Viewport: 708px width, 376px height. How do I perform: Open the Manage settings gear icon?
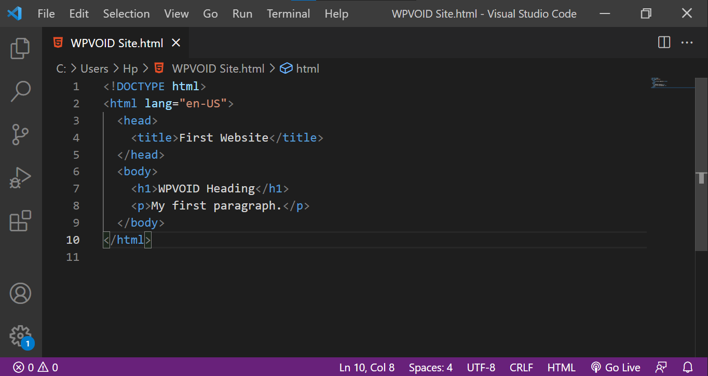20,336
